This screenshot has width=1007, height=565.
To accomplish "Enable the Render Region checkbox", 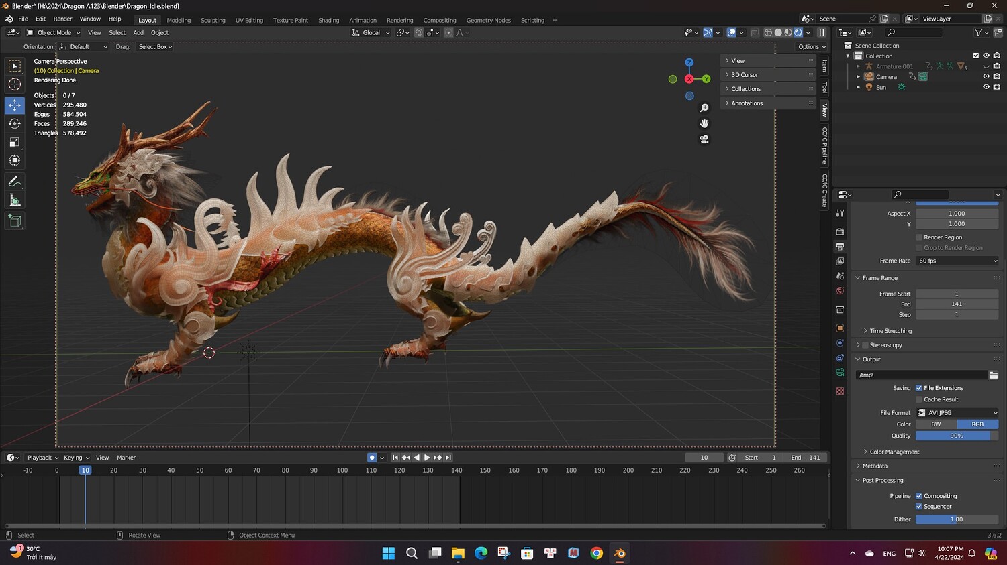I will (x=919, y=237).
